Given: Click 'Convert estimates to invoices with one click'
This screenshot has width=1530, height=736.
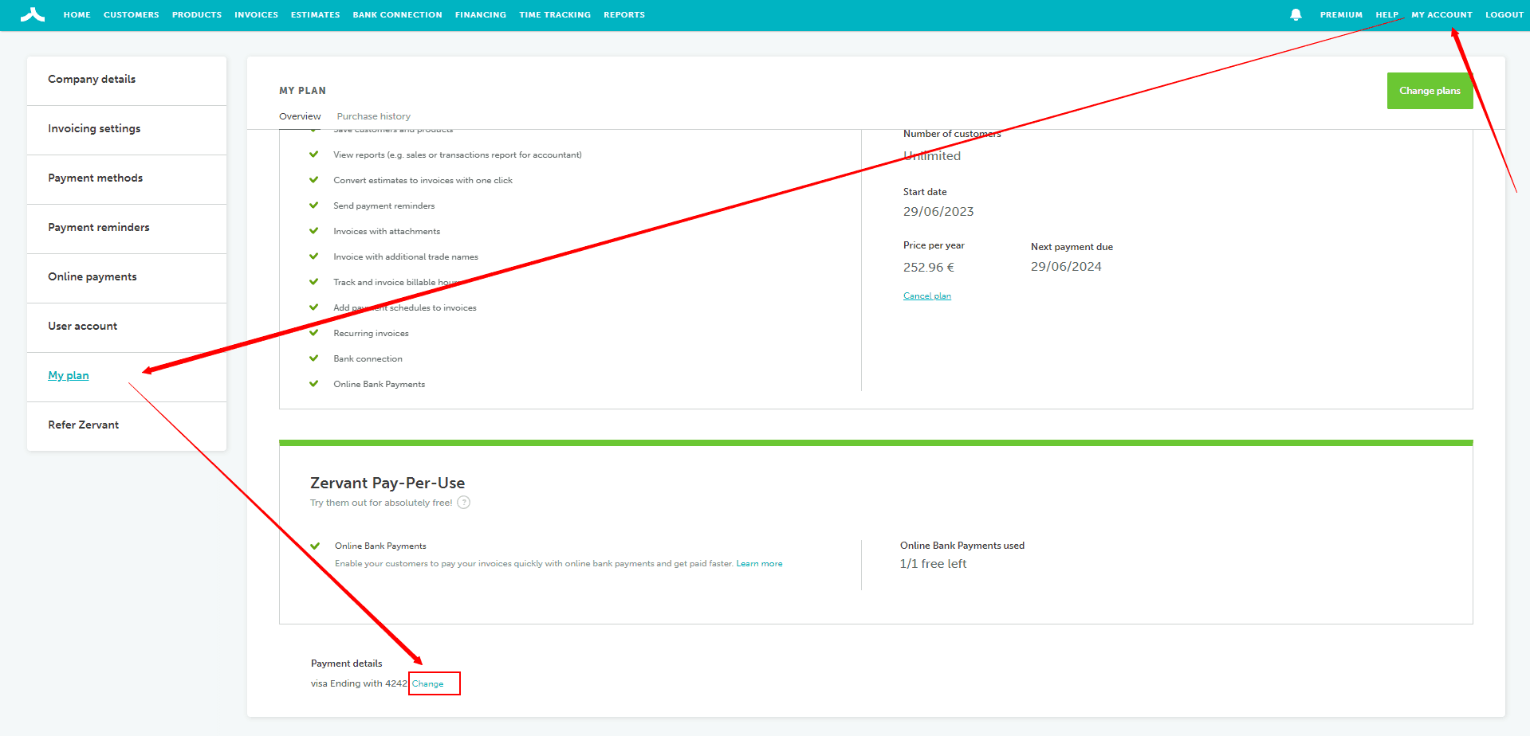Looking at the screenshot, I should point(423,181).
